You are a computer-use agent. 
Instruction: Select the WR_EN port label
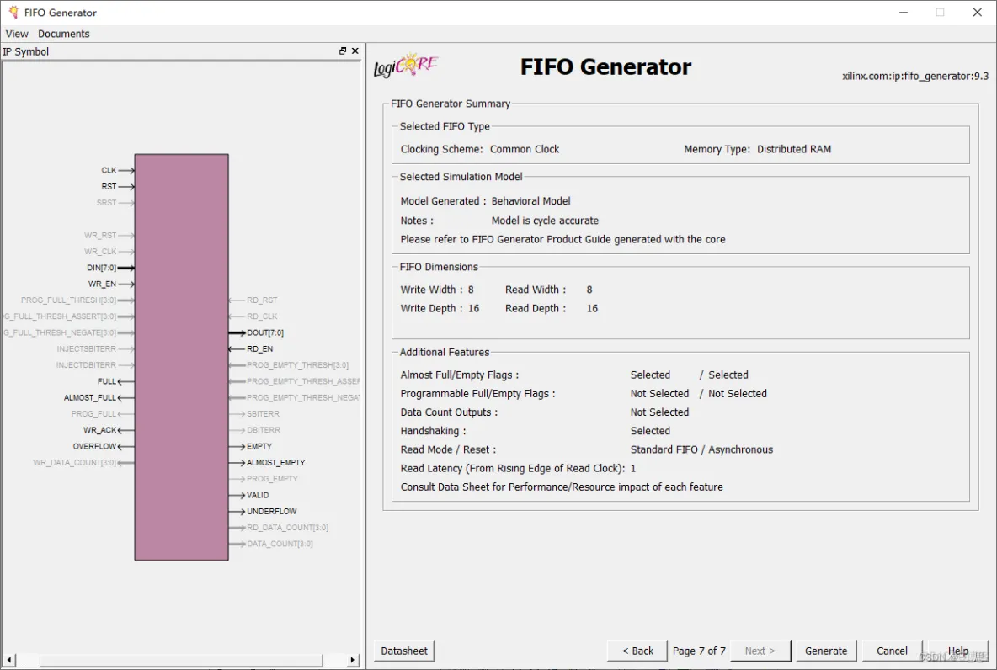click(x=103, y=284)
